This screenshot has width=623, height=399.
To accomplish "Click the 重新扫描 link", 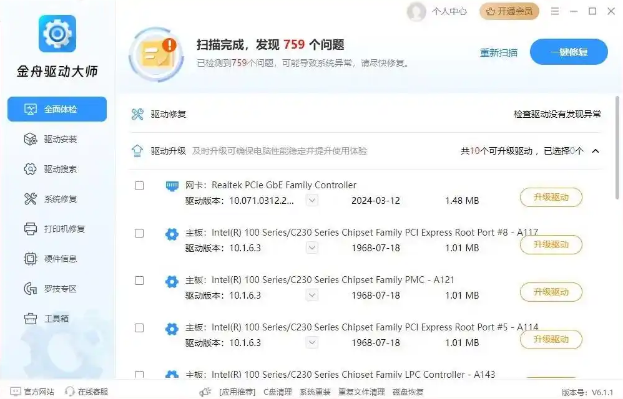I will tap(498, 52).
